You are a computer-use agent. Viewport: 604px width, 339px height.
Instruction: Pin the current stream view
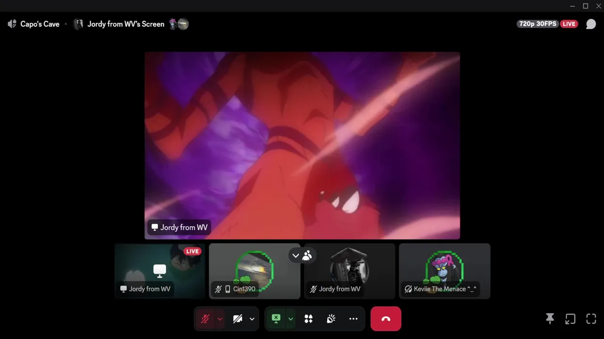click(550, 319)
